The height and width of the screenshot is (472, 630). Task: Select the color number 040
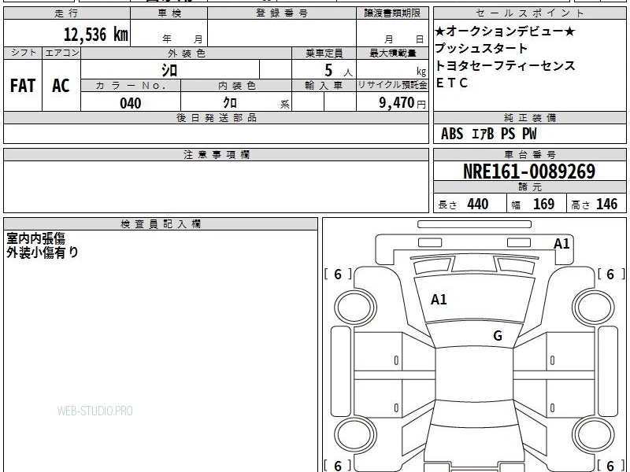tap(131, 103)
